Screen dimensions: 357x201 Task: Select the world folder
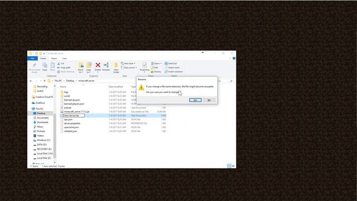pos(65,96)
